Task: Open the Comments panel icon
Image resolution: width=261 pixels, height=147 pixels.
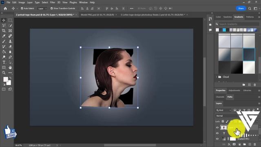Action: 210,30
